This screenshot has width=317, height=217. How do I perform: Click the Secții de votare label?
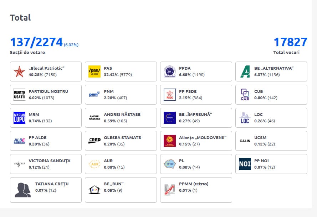tap(27, 53)
